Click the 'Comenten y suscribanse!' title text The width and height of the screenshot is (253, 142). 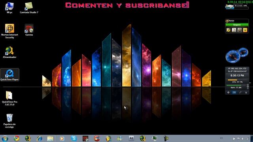127,5
